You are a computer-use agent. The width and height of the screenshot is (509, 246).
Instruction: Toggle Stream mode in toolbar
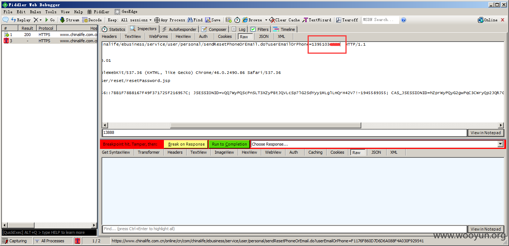pos(69,20)
